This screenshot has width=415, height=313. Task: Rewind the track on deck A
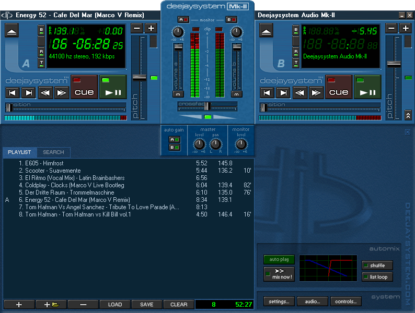[x=45, y=93]
